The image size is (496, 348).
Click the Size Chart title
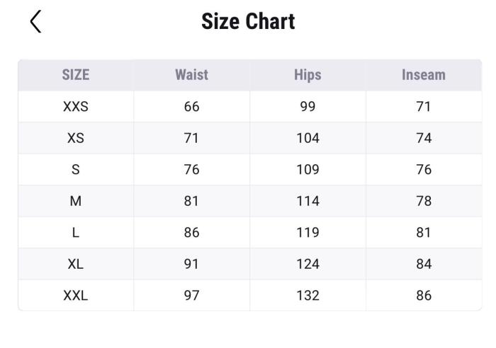point(248,21)
